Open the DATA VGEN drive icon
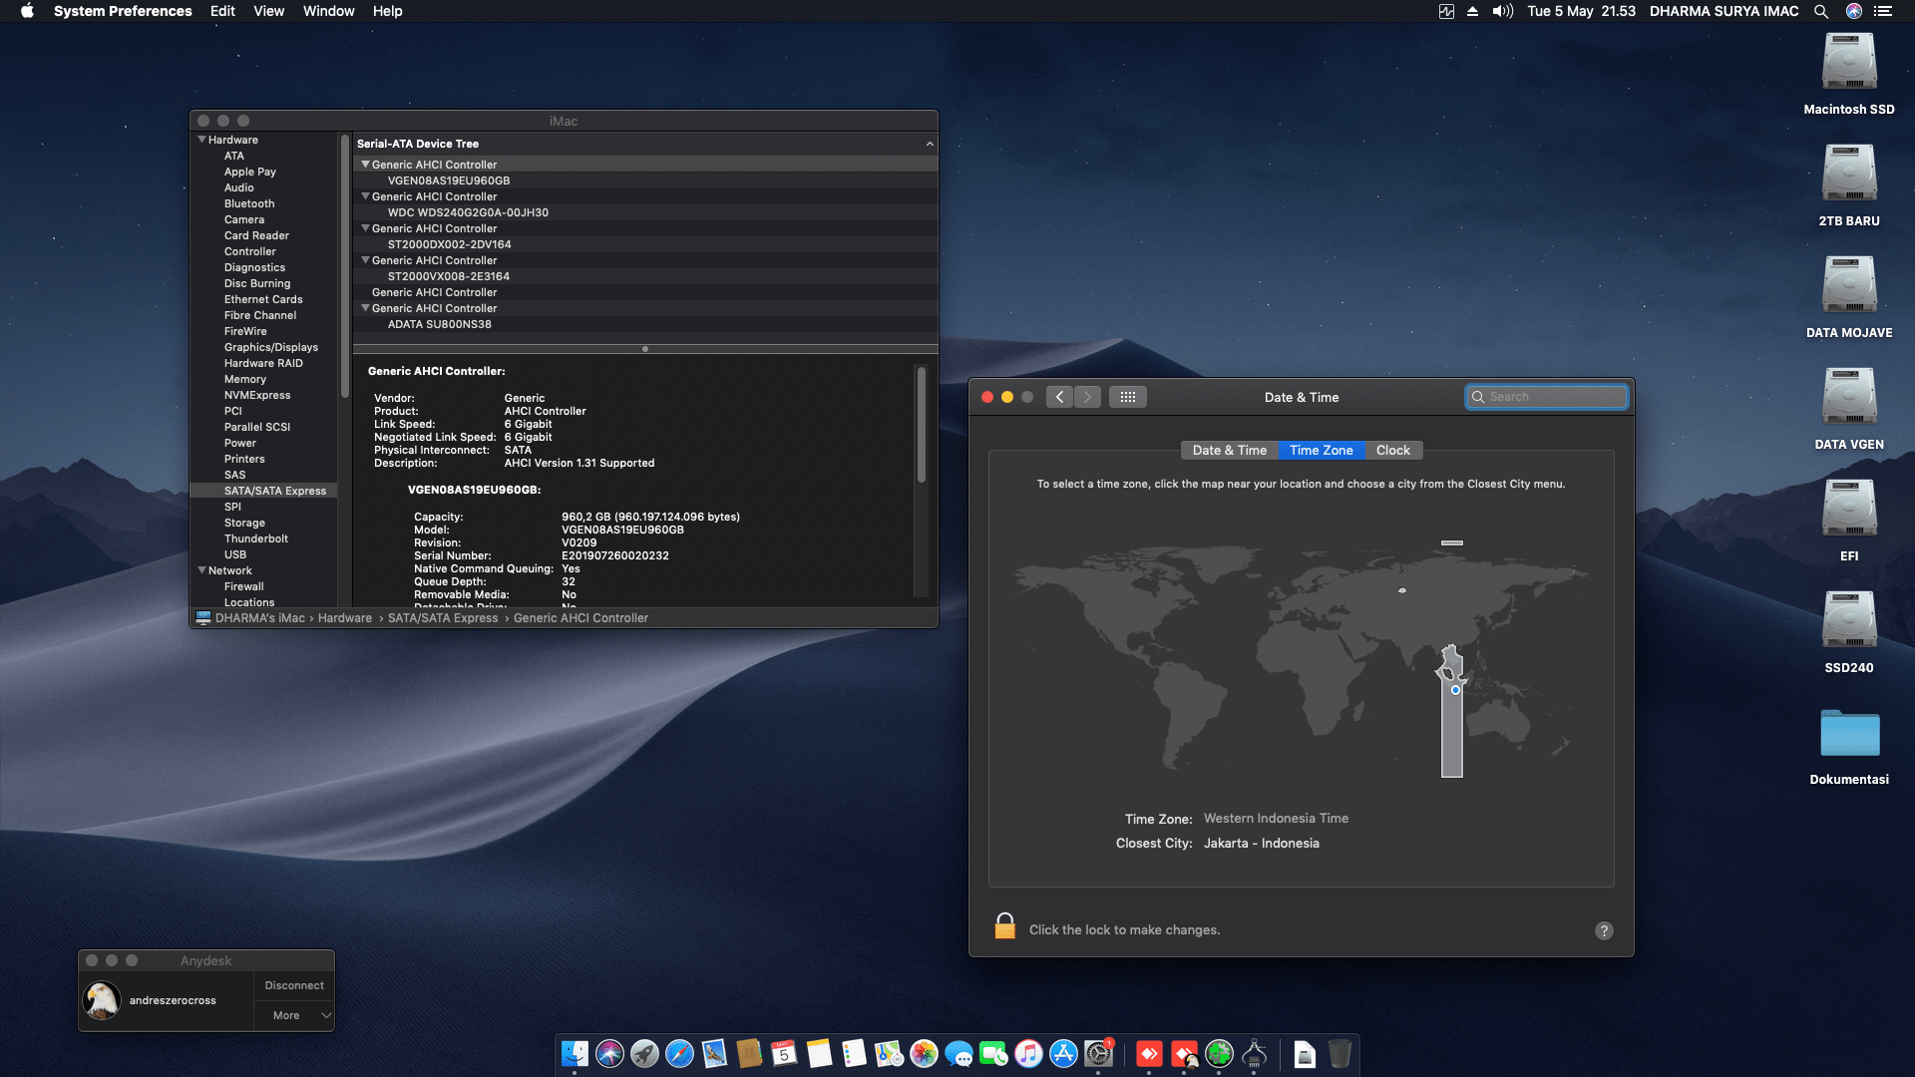1915x1077 pixels. pos(1849,397)
